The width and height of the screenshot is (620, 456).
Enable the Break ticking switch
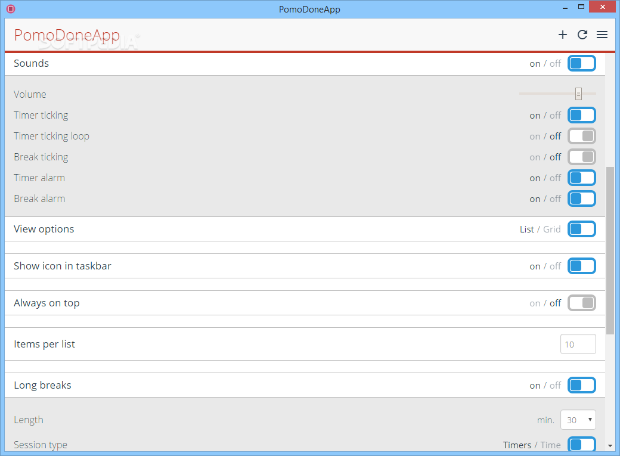pos(582,157)
